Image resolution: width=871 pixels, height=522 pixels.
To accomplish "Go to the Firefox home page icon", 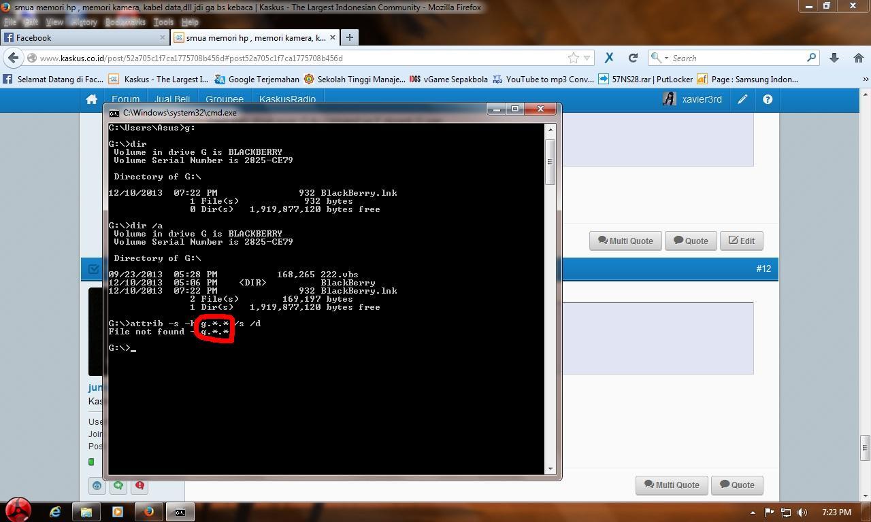I will tap(858, 58).
